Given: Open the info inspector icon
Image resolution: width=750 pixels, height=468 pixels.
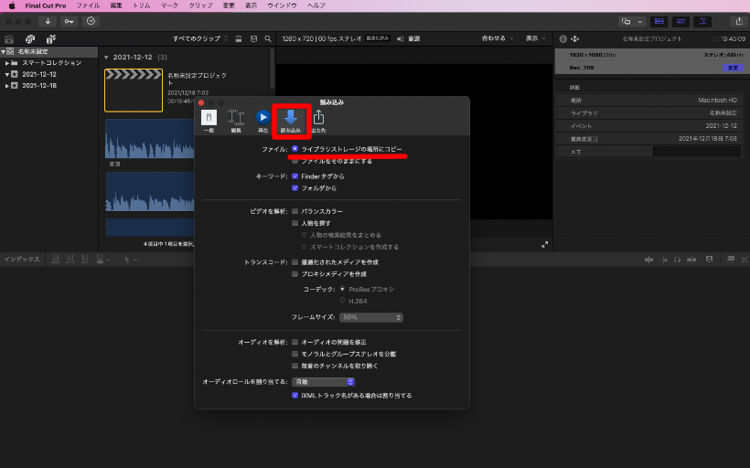Looking at the screenshot, I should (563, 38).
